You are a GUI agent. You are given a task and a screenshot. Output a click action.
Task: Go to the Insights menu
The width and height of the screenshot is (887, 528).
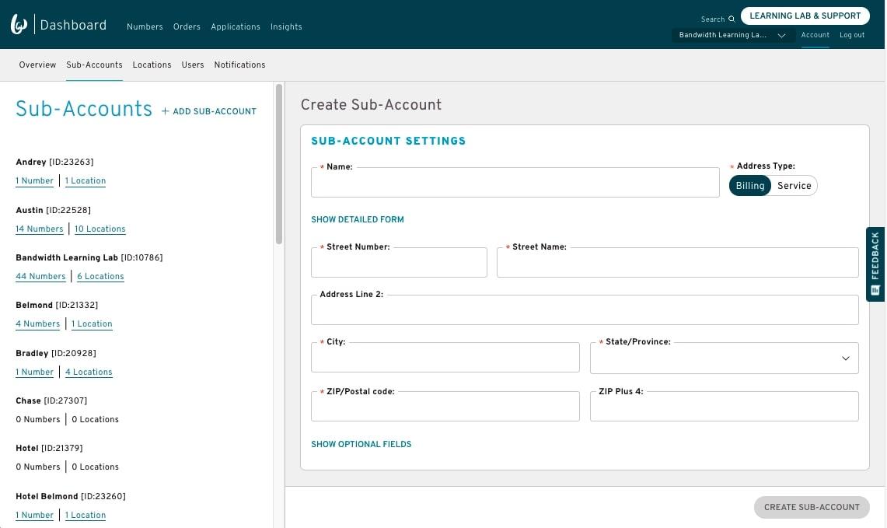pos(286,26)
